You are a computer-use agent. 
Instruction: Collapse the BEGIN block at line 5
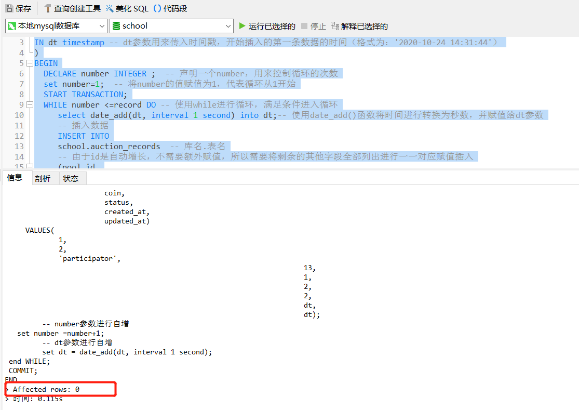tap(30, 63)
